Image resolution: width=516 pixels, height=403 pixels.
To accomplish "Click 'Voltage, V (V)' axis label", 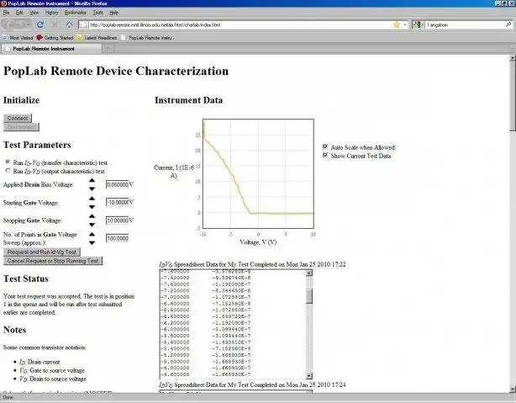I will coord(258,242).
